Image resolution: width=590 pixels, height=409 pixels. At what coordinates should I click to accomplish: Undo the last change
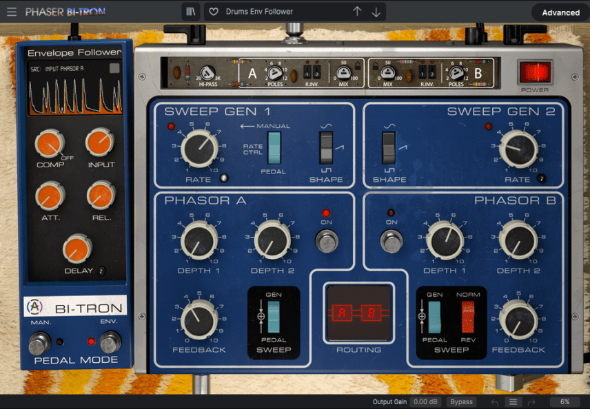(x=495, y=402)
